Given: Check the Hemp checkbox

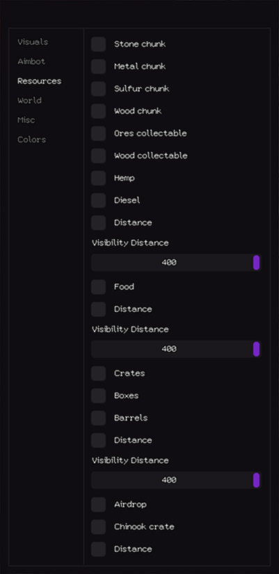Looking at the screenshot, I should (99, 179).
